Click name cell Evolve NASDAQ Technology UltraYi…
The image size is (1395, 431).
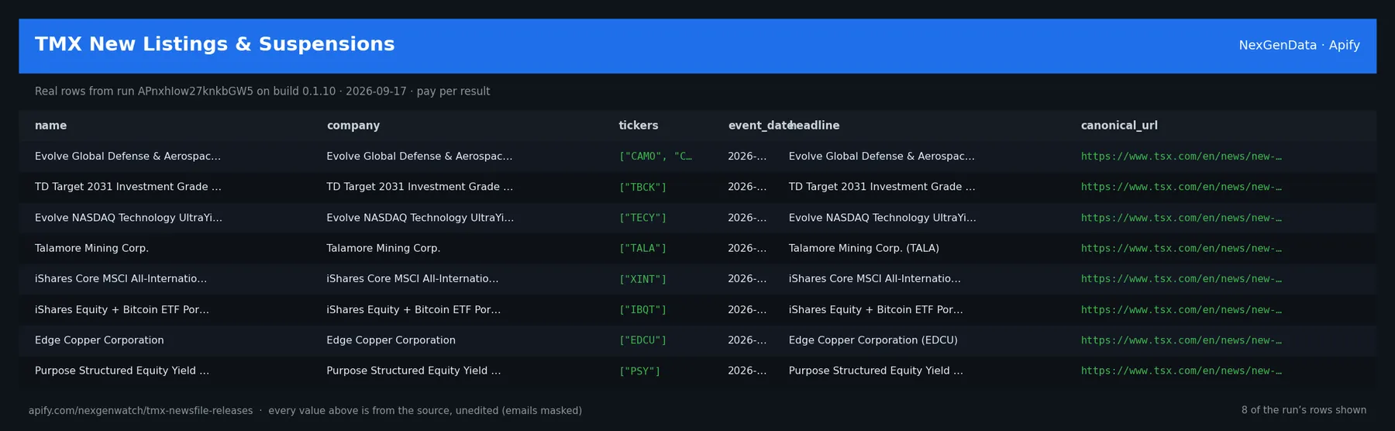[x=129, y=218]
